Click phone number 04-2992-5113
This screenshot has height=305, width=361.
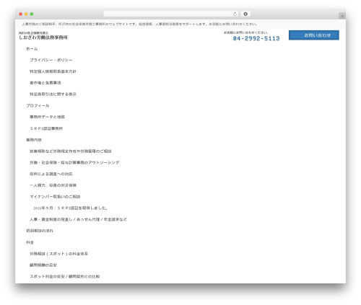(256, 38)
